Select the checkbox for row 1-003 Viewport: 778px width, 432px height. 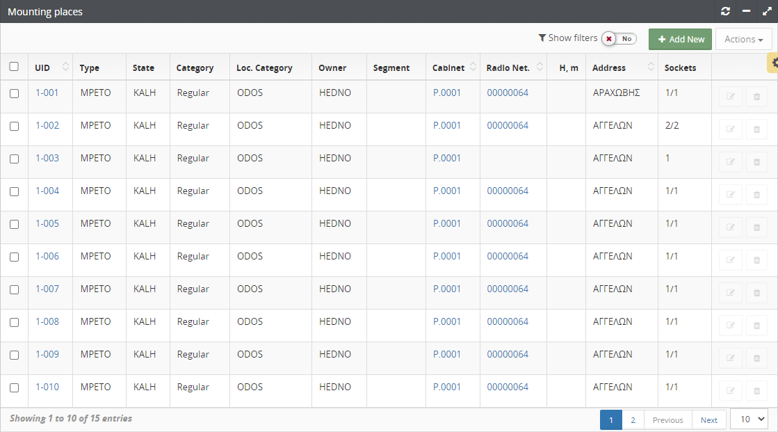(14, 159)
